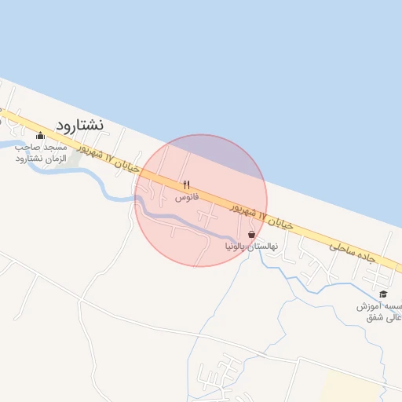The height and width of the screenshot is (402, 402).
Task: Click the نشتارود town name label
Action: (79, 126)
